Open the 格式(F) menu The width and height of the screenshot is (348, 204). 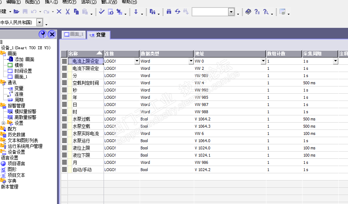tap(69, 2)
